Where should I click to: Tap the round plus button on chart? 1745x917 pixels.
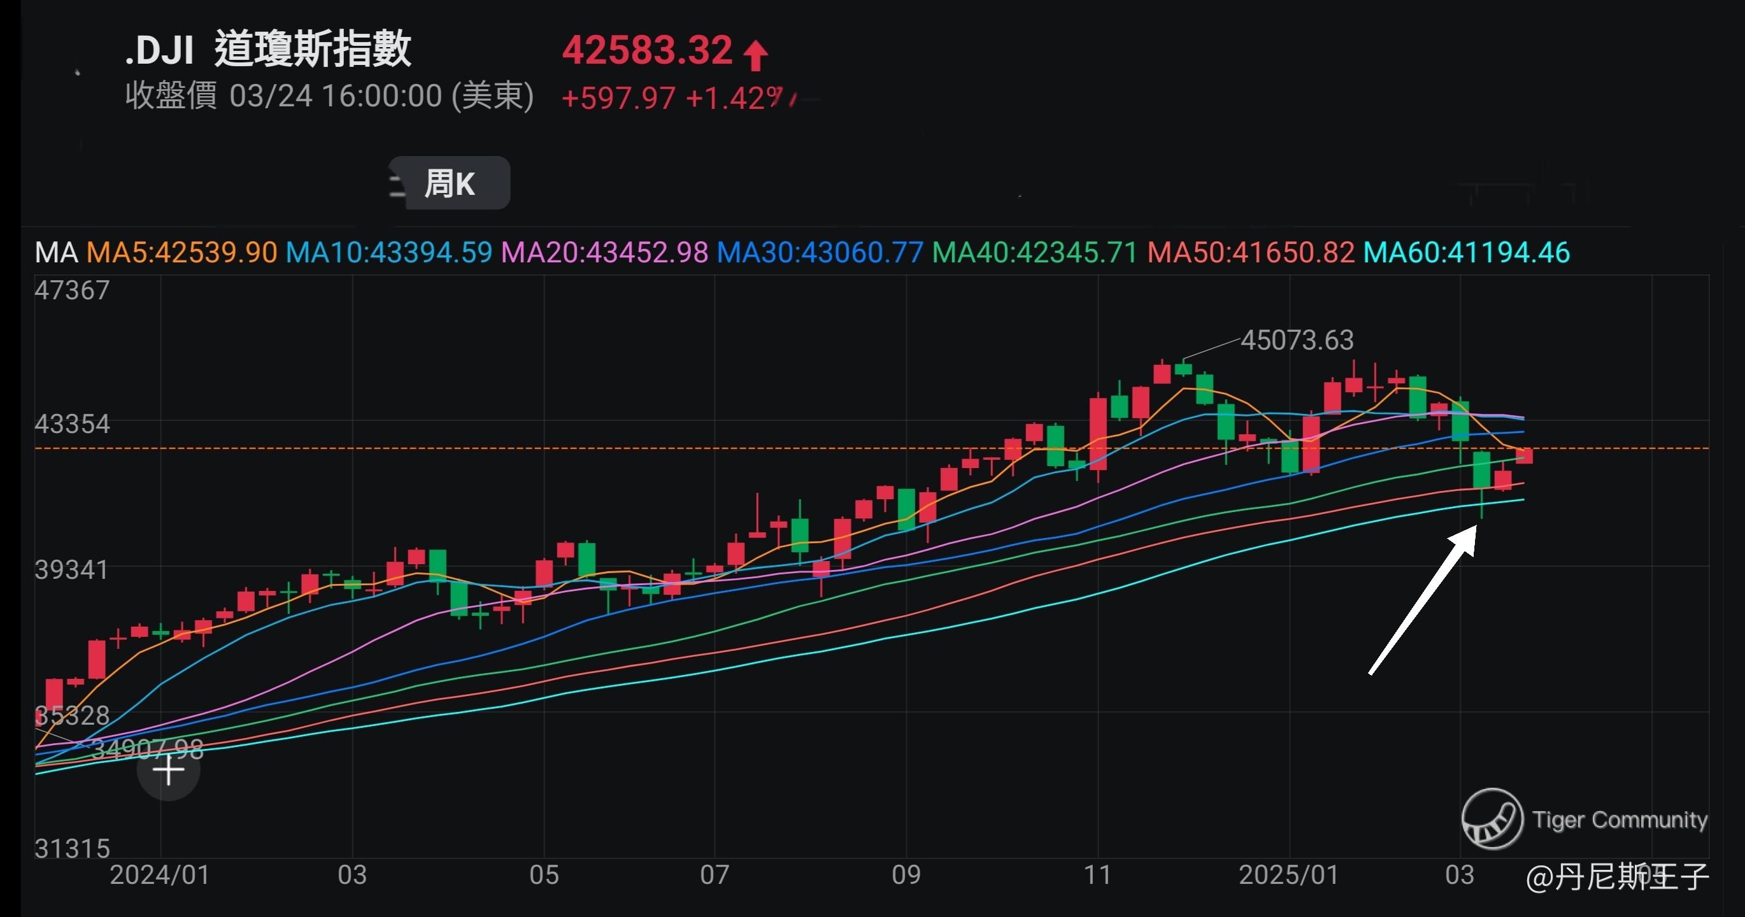(x=168, y=770)
